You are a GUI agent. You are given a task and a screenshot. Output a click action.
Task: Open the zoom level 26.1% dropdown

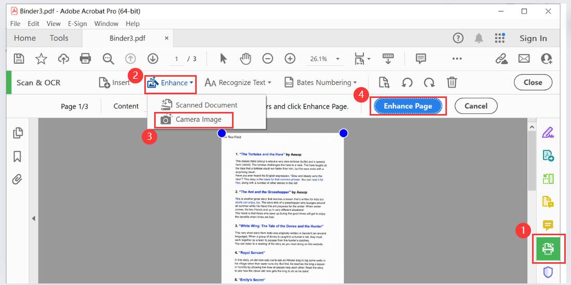pyautogui.click(x=325, y=59)
